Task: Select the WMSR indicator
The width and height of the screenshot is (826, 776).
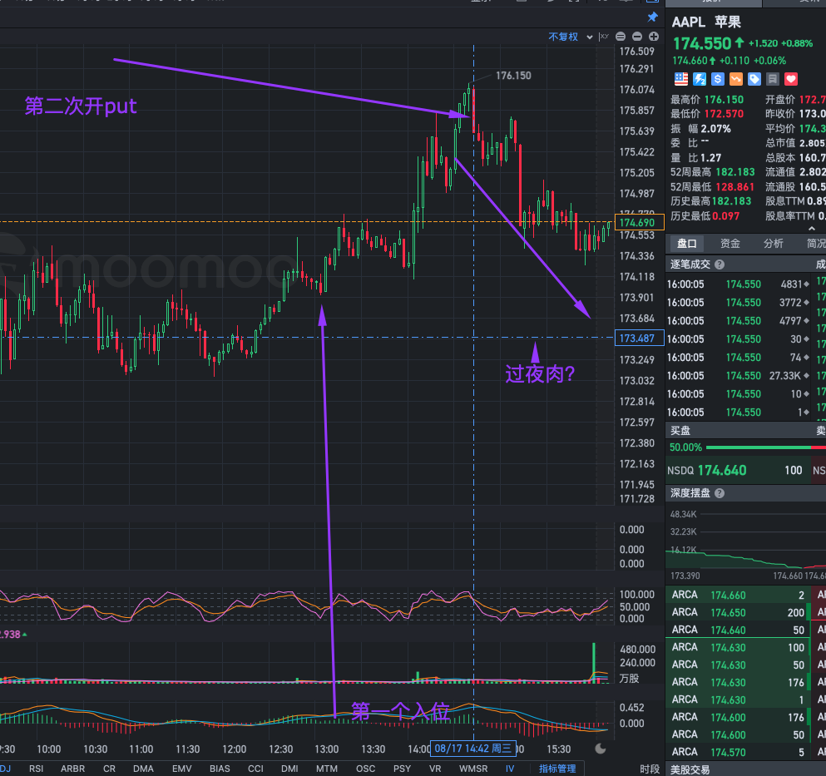Action: pos(473,769)
